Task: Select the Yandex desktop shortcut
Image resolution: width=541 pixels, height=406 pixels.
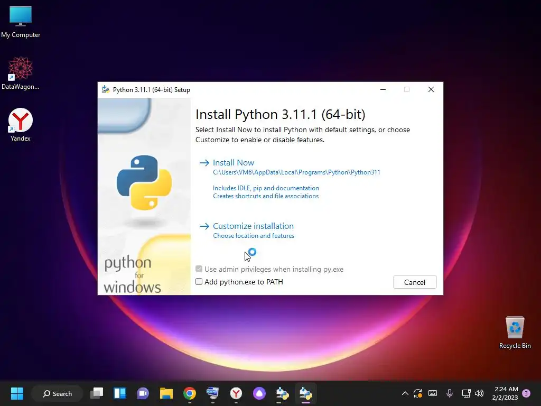Action: point(21,125)
